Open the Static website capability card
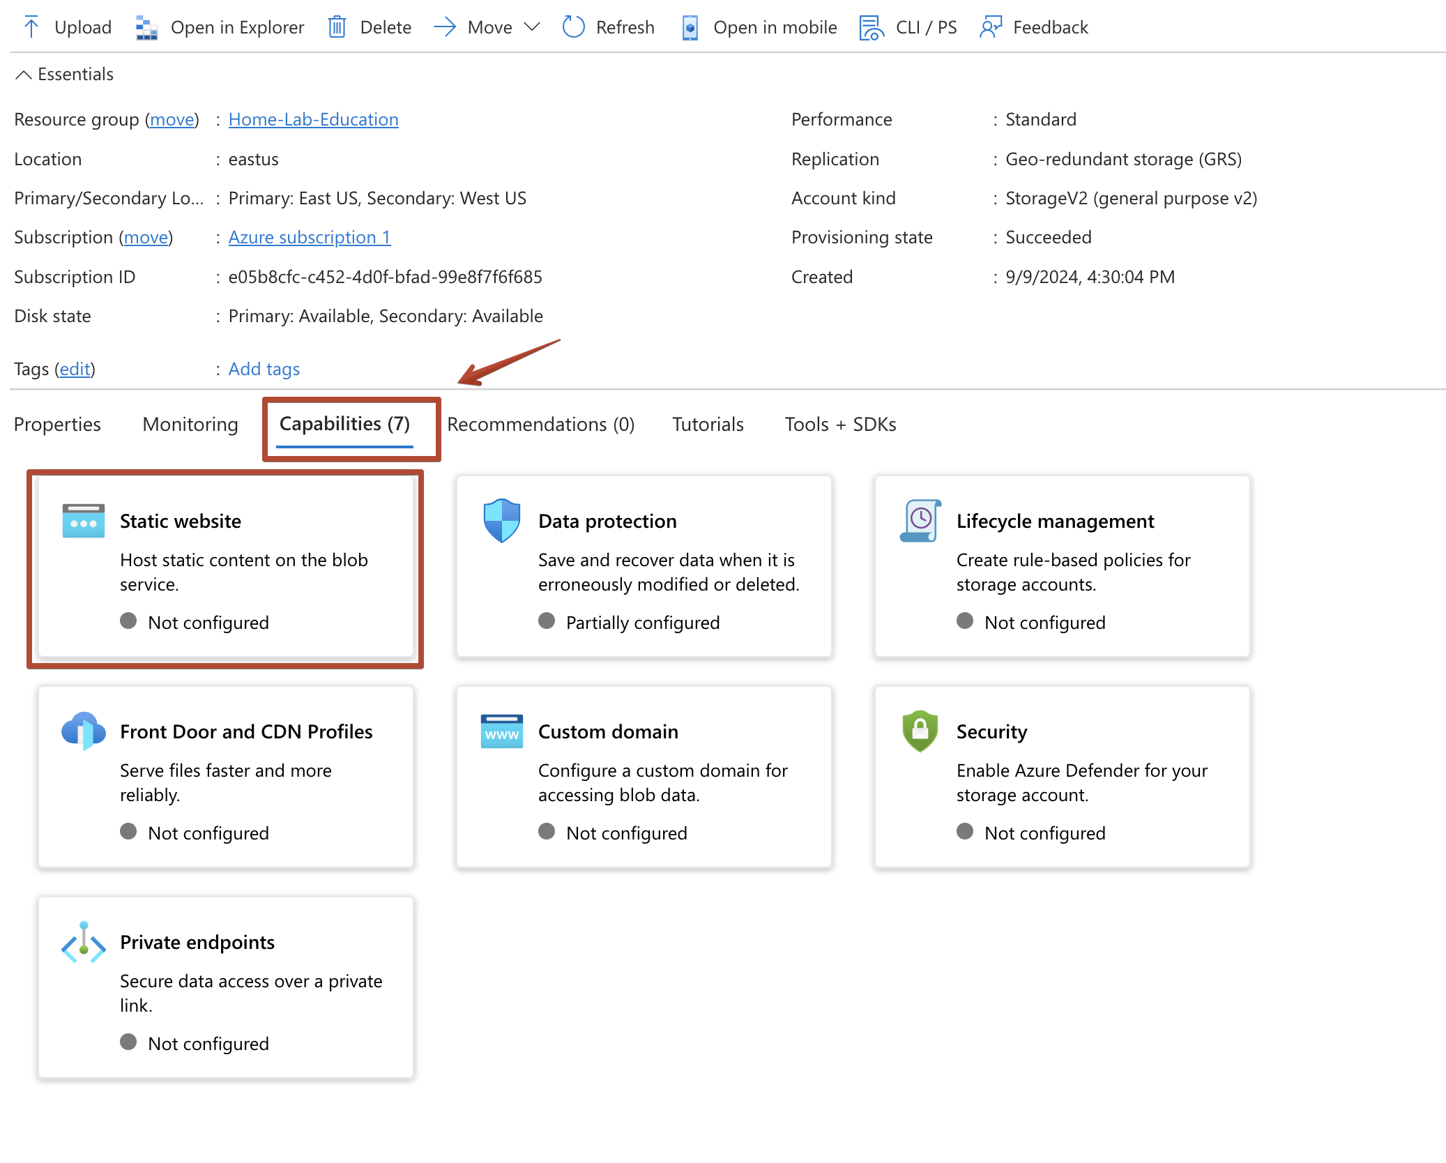Viewport: 1446px width, 1163px height. pos(225,568)
